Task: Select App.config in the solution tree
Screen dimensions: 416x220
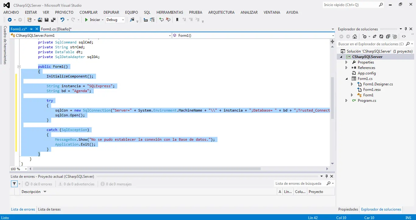Action: click(x=367, y=73)
